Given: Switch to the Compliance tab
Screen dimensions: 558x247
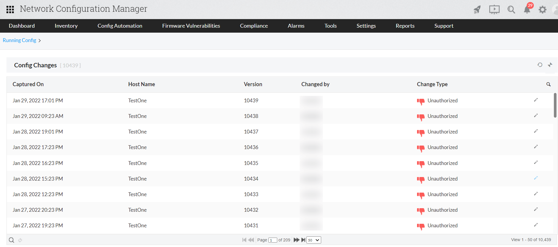Looking at the screenshot, I should [254, 26].
